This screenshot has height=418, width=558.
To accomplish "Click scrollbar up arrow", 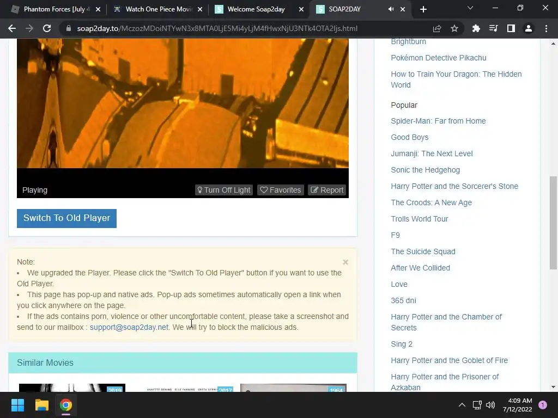I will click(553, 44).
